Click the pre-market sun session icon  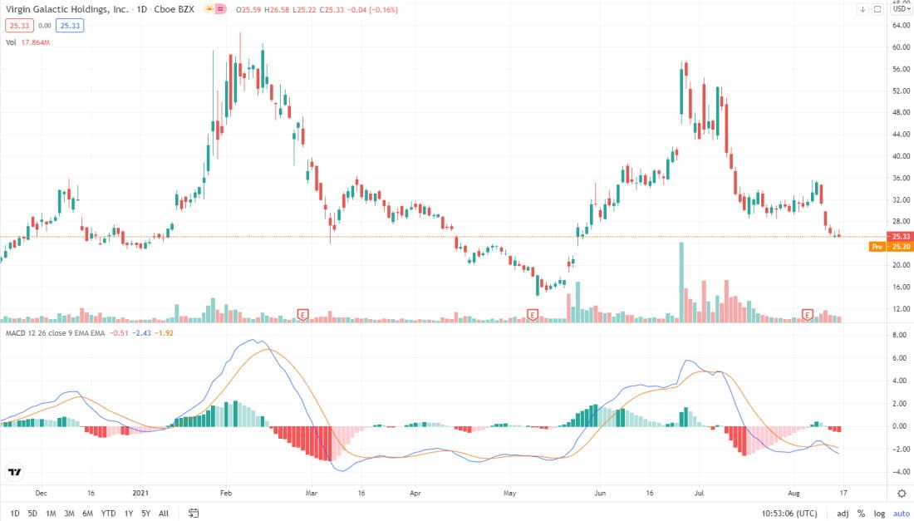[209, 9]
